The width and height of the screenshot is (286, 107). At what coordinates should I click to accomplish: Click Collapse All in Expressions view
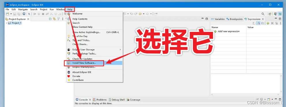[262, 23]
